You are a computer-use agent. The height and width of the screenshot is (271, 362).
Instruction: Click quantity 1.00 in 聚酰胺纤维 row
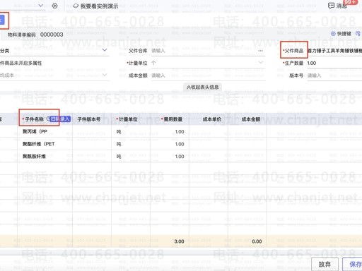click(180, 157)
